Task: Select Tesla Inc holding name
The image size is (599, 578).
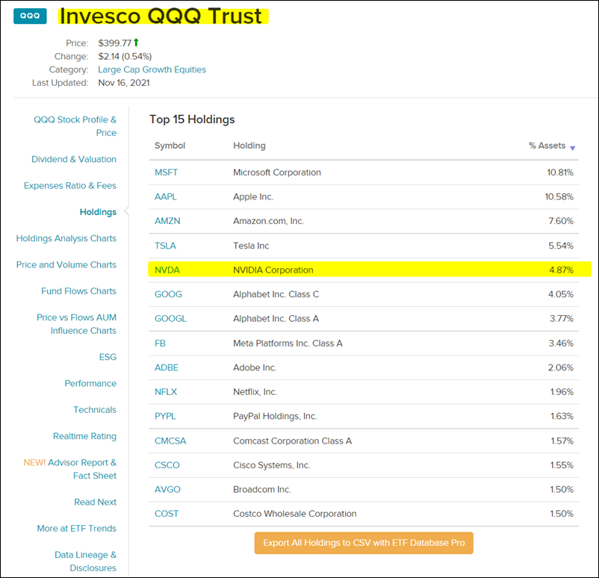Action: [251, 246]
